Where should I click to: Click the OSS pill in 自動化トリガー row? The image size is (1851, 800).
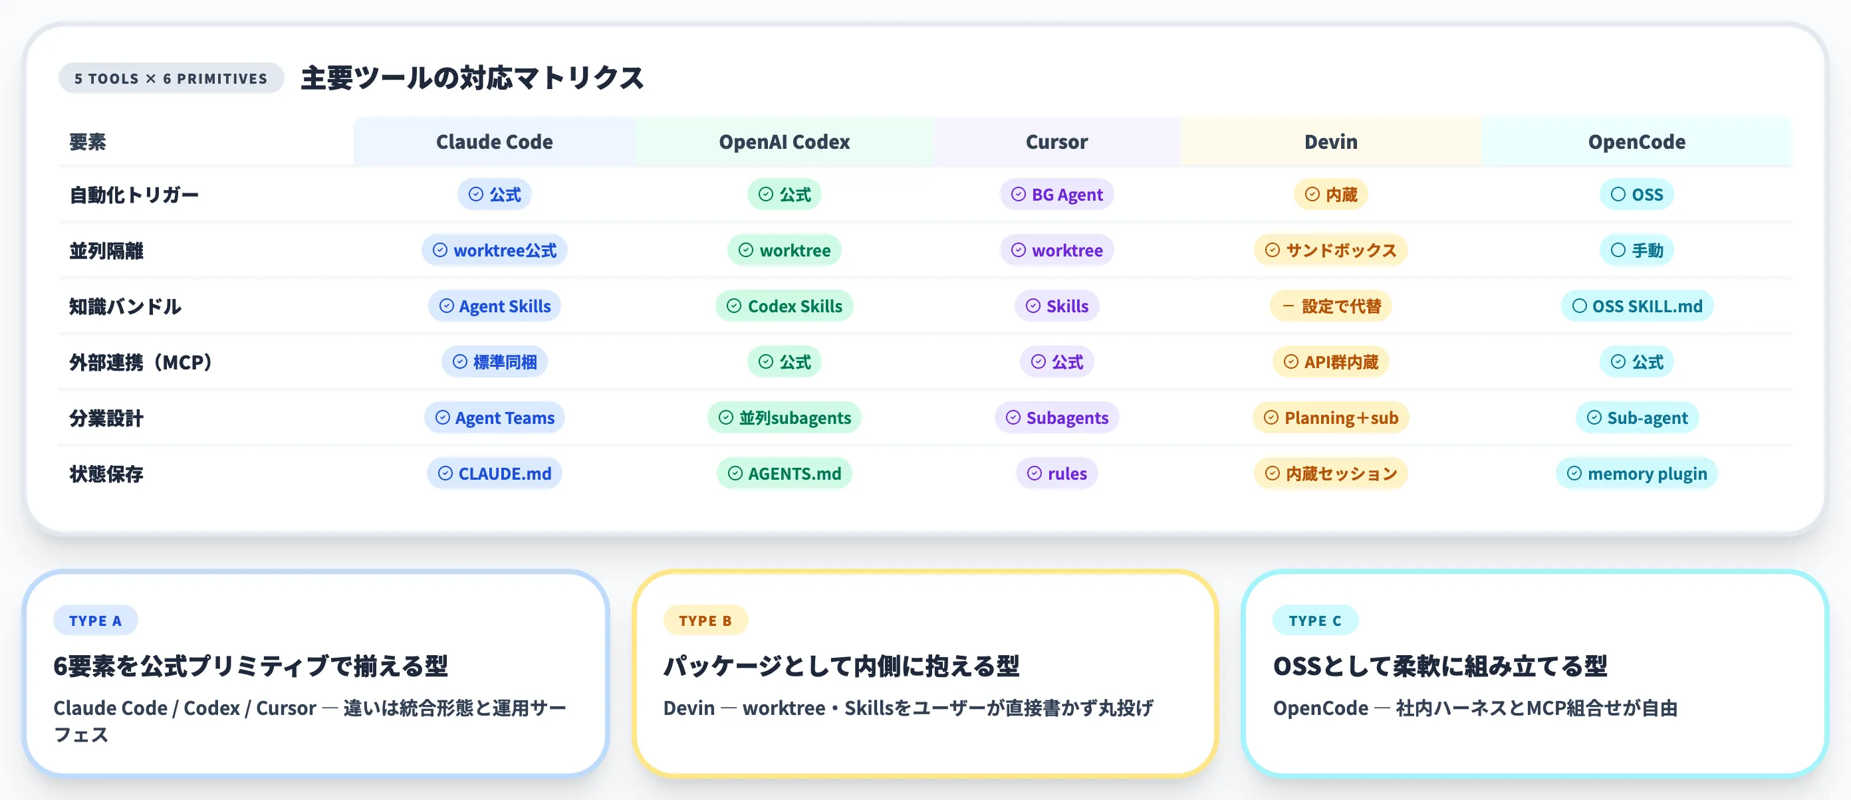pos(1636,195)
